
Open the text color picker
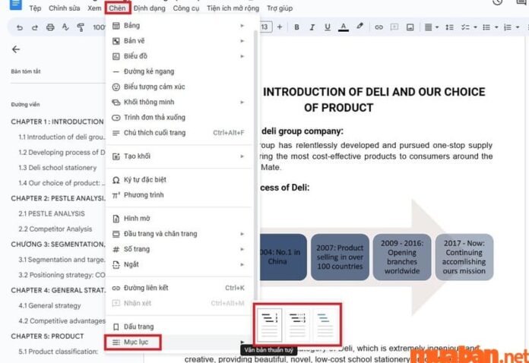point(344,27)
